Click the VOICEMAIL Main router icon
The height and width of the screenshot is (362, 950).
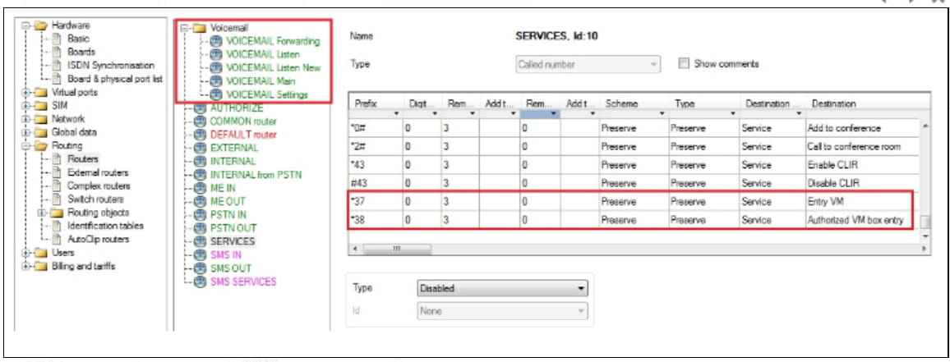click(x=216, y=81)
